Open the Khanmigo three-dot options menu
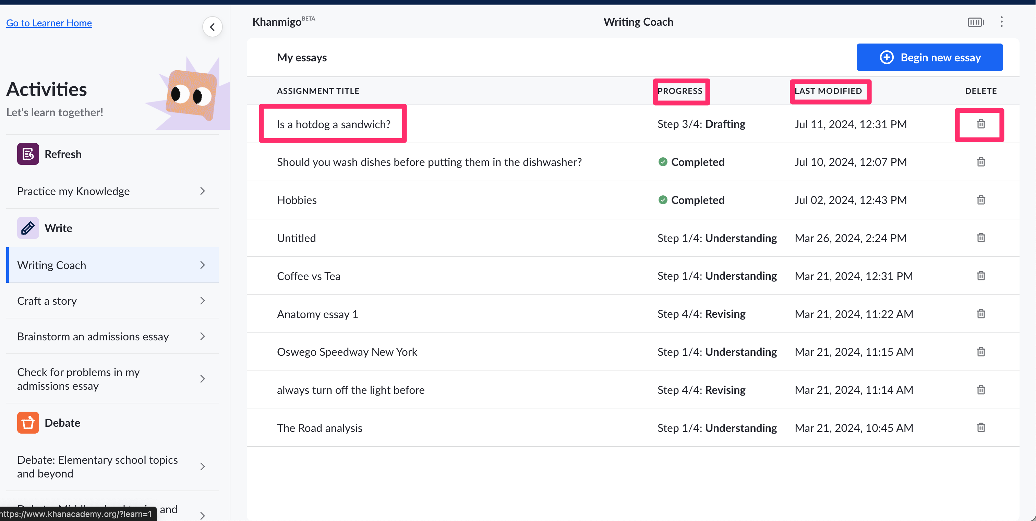This screenshot has width=1036, height=521. [x=1001, y=22]
